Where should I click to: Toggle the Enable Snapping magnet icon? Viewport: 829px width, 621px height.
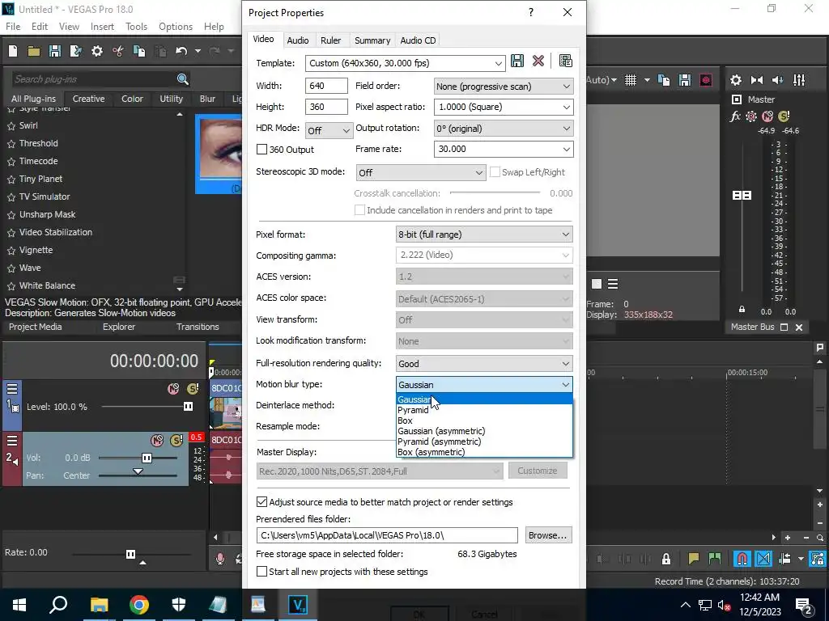[x=742, y=558]
